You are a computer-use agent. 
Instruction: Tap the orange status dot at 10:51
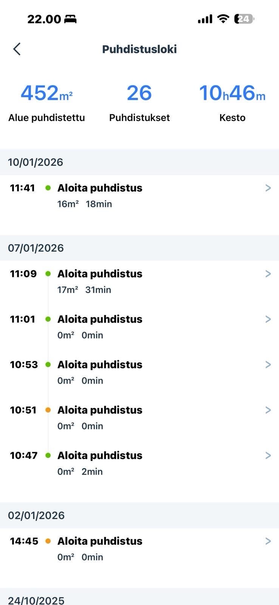click(48, 410)
